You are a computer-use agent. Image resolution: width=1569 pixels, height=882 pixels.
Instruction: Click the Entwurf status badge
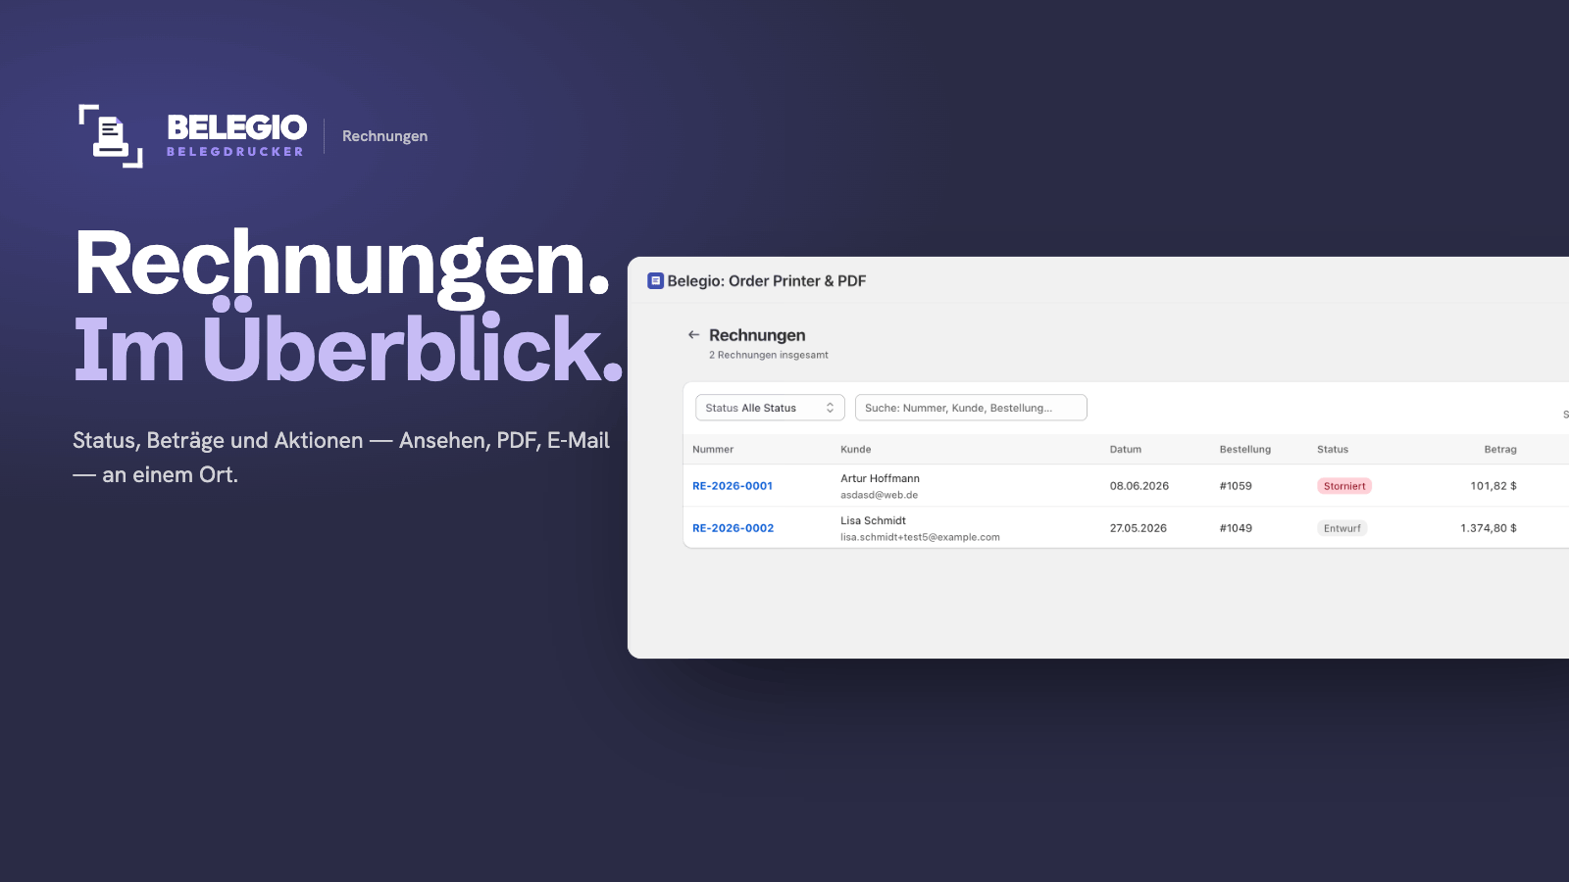(x=1341, y=528)
